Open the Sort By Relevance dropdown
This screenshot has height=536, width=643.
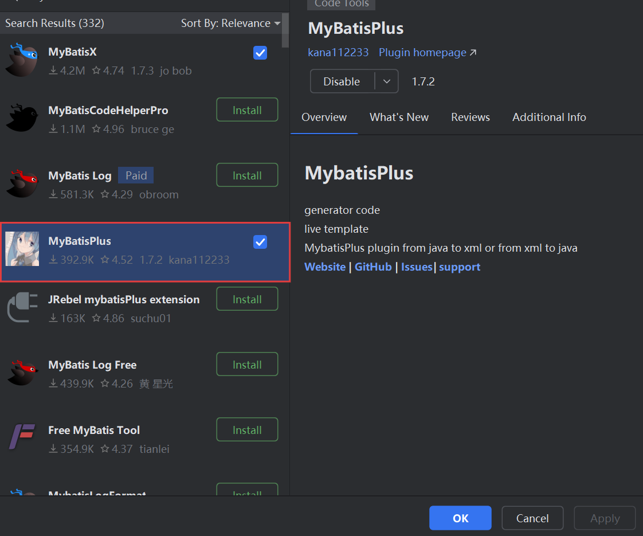pyautogui.click(x=230, y=24)
